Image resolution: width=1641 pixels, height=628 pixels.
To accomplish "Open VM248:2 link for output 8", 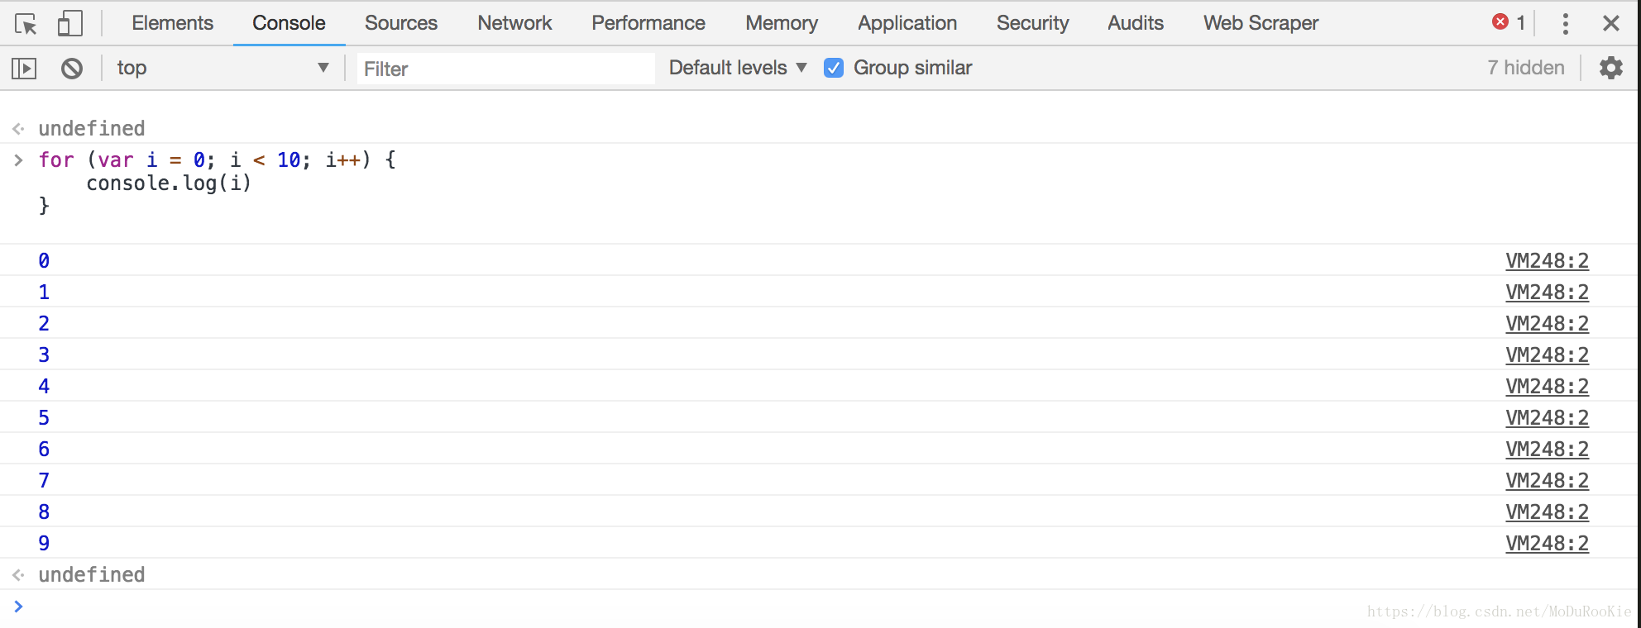I will pyautogui.click(x=1547, y=511).
